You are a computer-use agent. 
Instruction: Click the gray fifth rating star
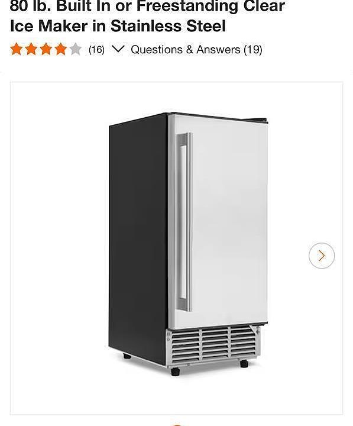75,50
